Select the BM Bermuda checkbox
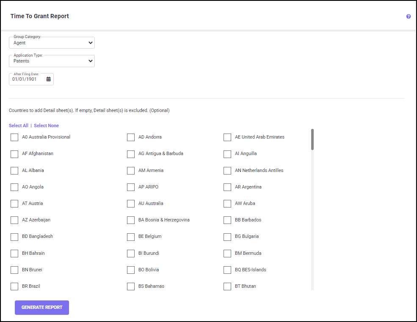 coord(227,254)
